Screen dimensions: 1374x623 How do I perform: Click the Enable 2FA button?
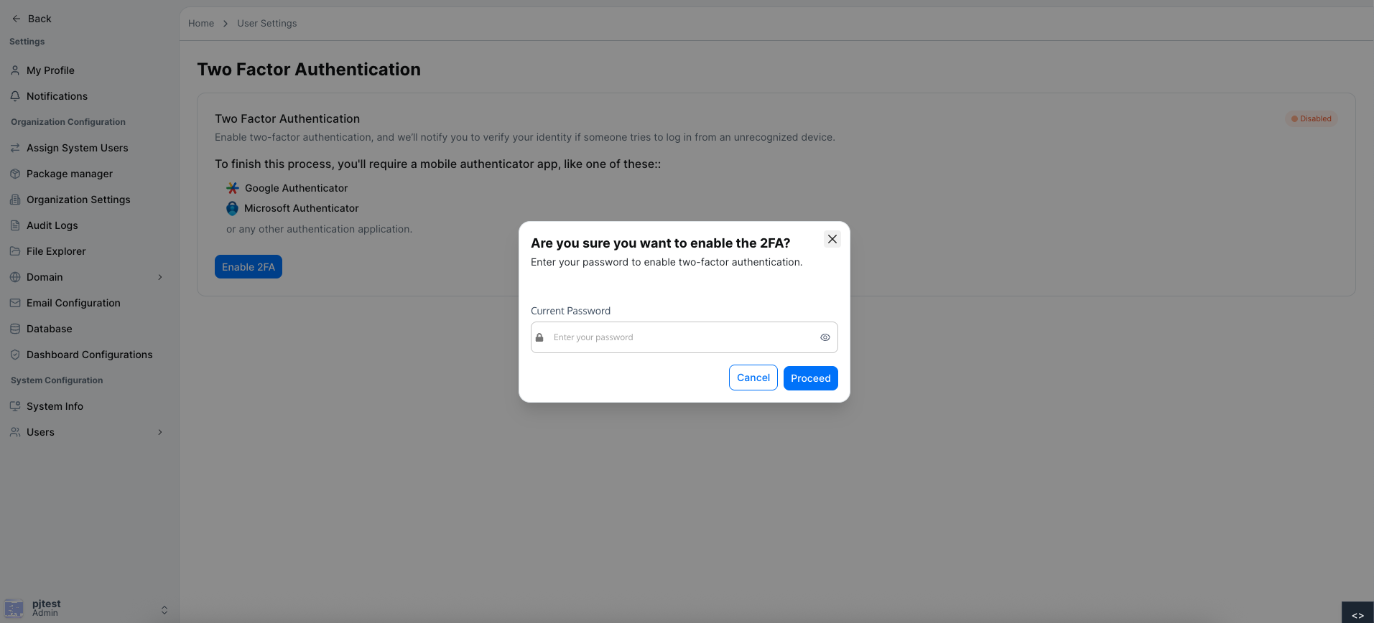tap(248, 267)
